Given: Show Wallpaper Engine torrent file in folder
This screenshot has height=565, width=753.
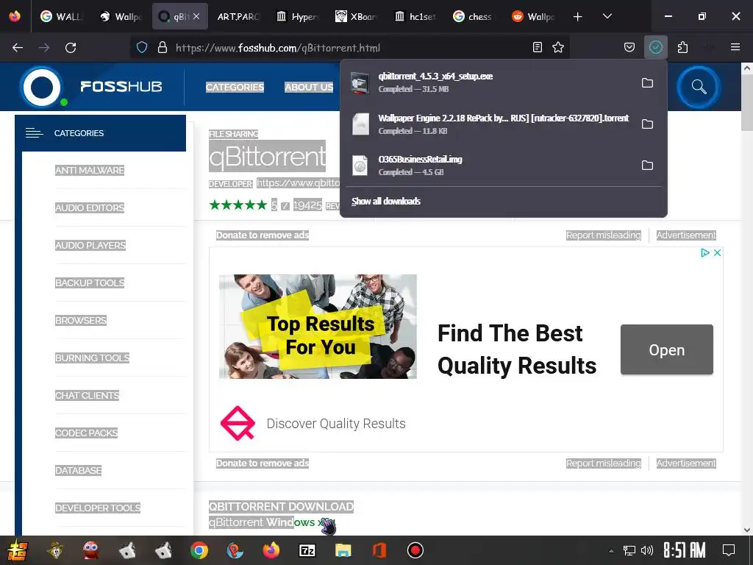Looking at the screenshot, I should tap(647, 124).
